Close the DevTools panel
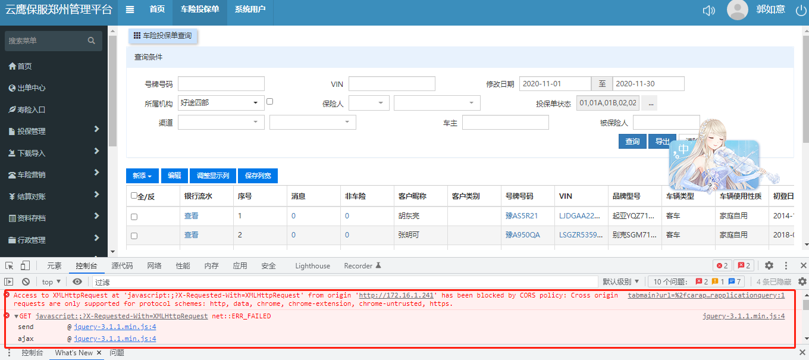The width and height of the screenshot is (809, 360). [x=804, y=266]
